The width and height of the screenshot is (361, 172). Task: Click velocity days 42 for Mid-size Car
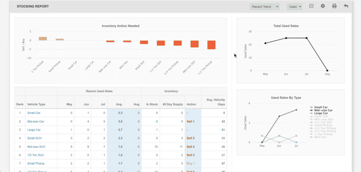pos(223,121)
